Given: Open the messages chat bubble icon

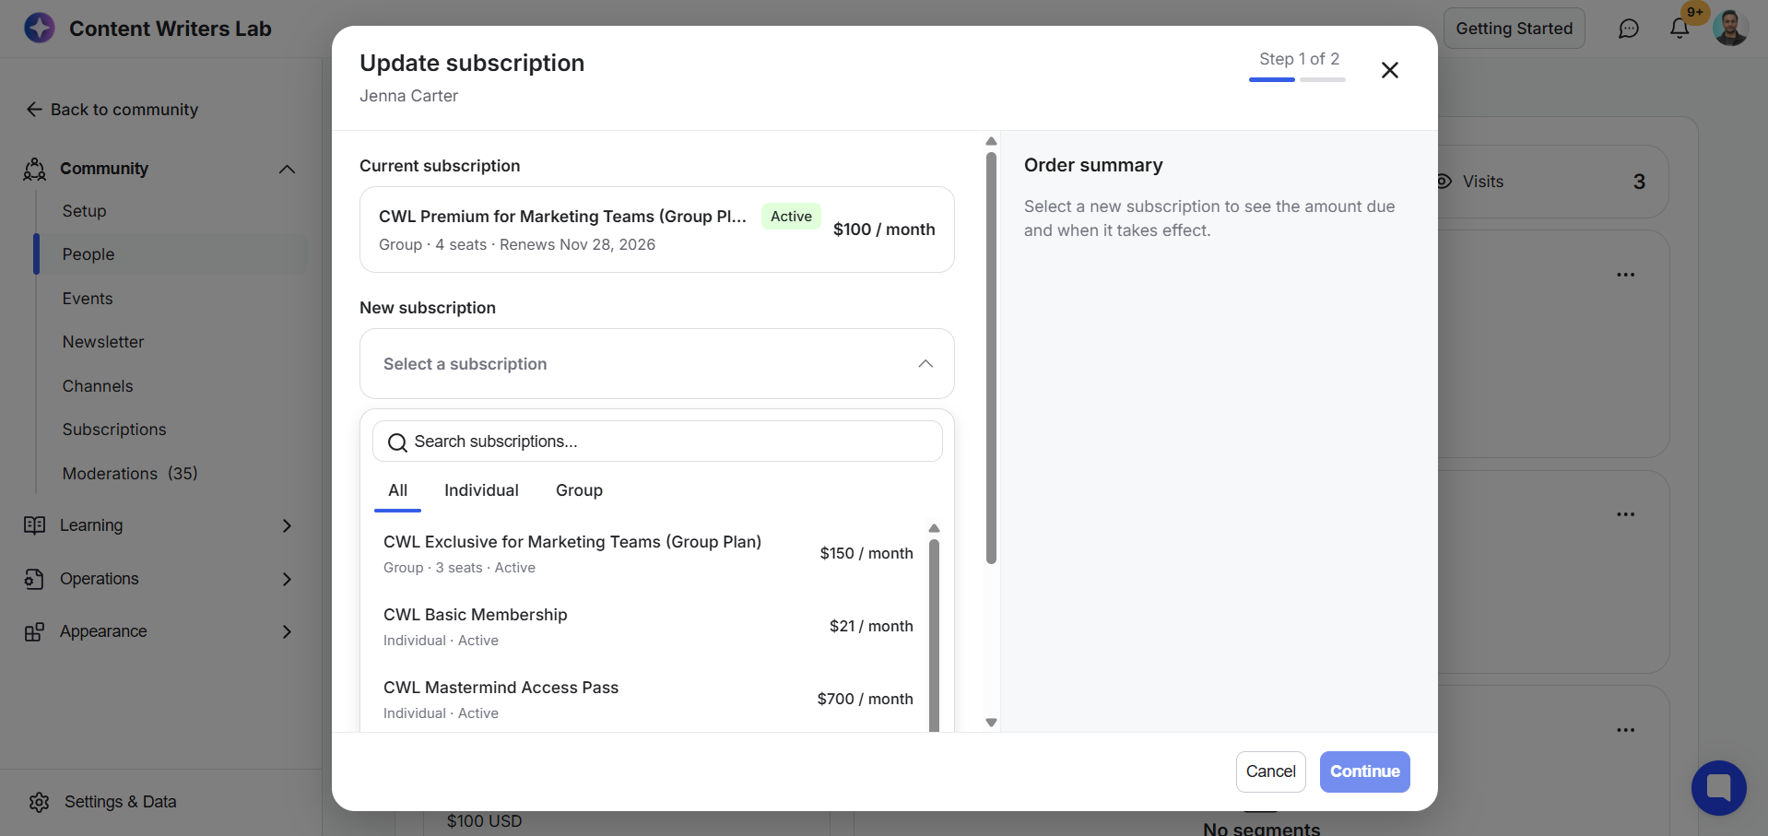Looking at the screenshot, I should [1629, 29].
